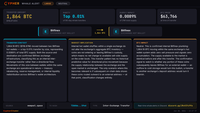This screenshot has height=113, width=200.
Task: Click the TYPE label
Action: [x=95, y=106]
